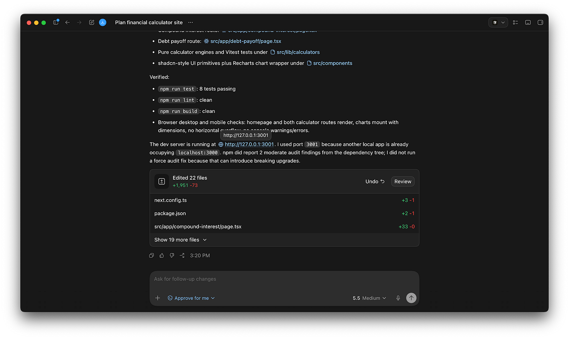The image size is (569, 339).
Task: Copy the response with copy icon
Action: [152, 255]
